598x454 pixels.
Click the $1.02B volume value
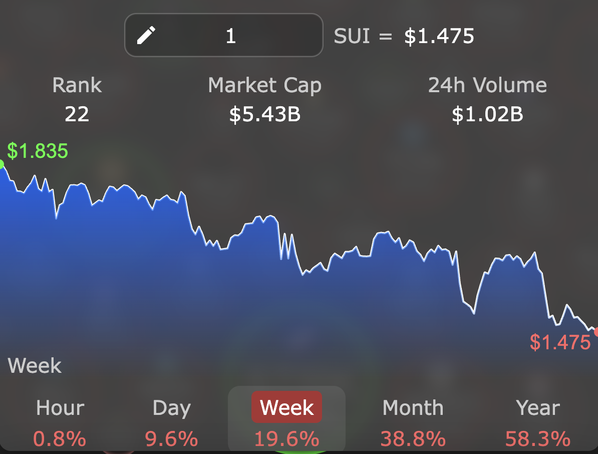[x=487, y=115]
